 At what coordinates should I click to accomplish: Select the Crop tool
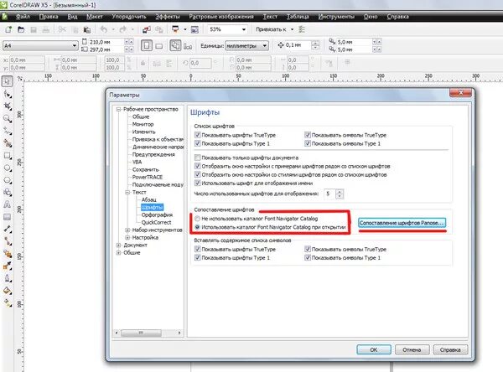click(8, 106)
